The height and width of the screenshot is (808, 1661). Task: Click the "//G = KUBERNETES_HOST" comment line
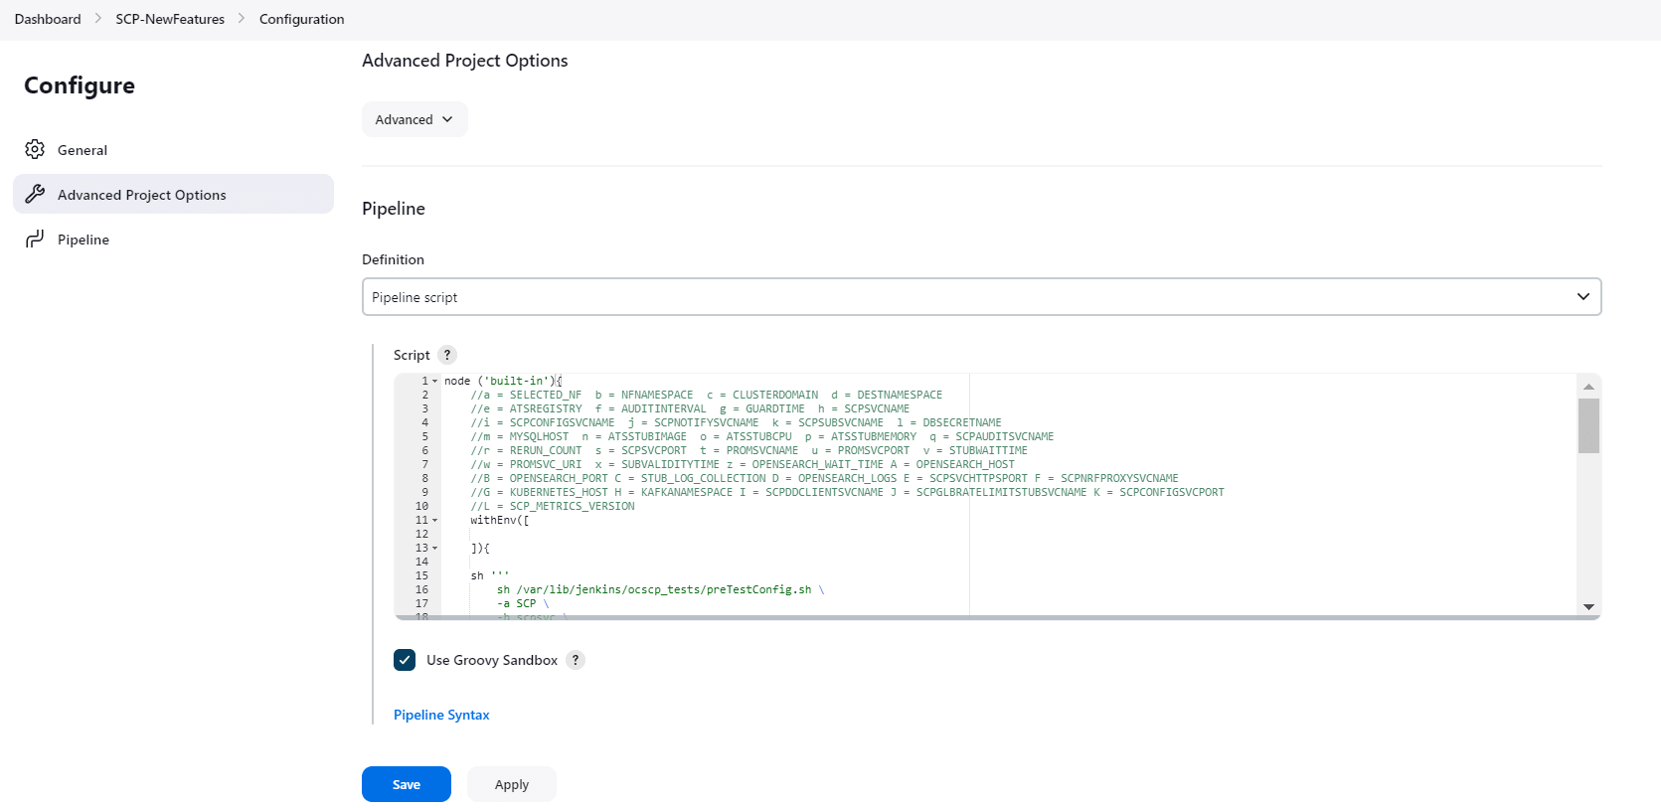point(848,492)
